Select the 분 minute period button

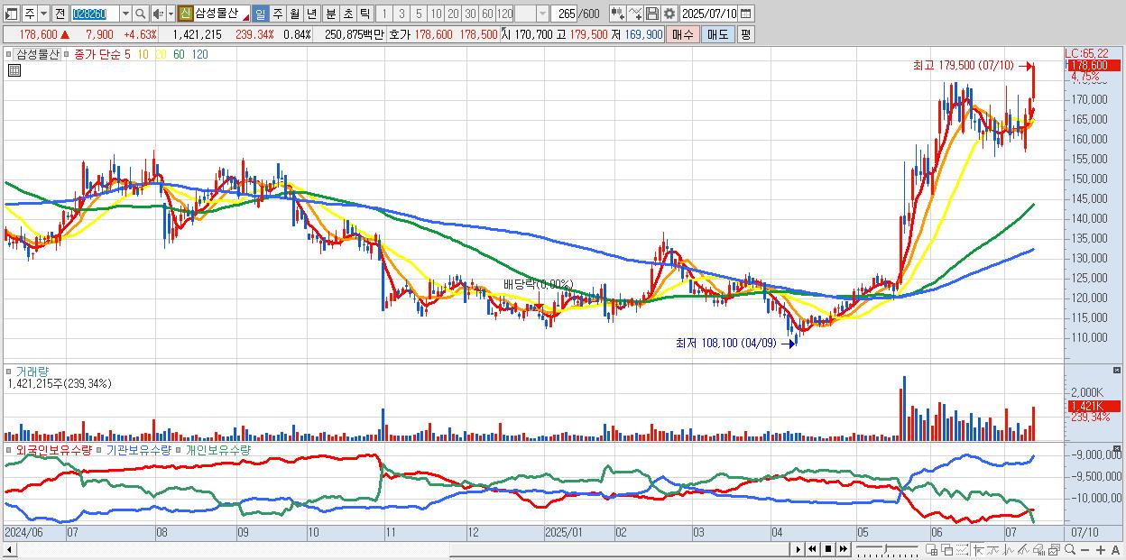(330, 14)
